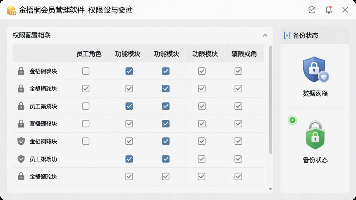Click the 功限模块 column header

coord(205,54)
